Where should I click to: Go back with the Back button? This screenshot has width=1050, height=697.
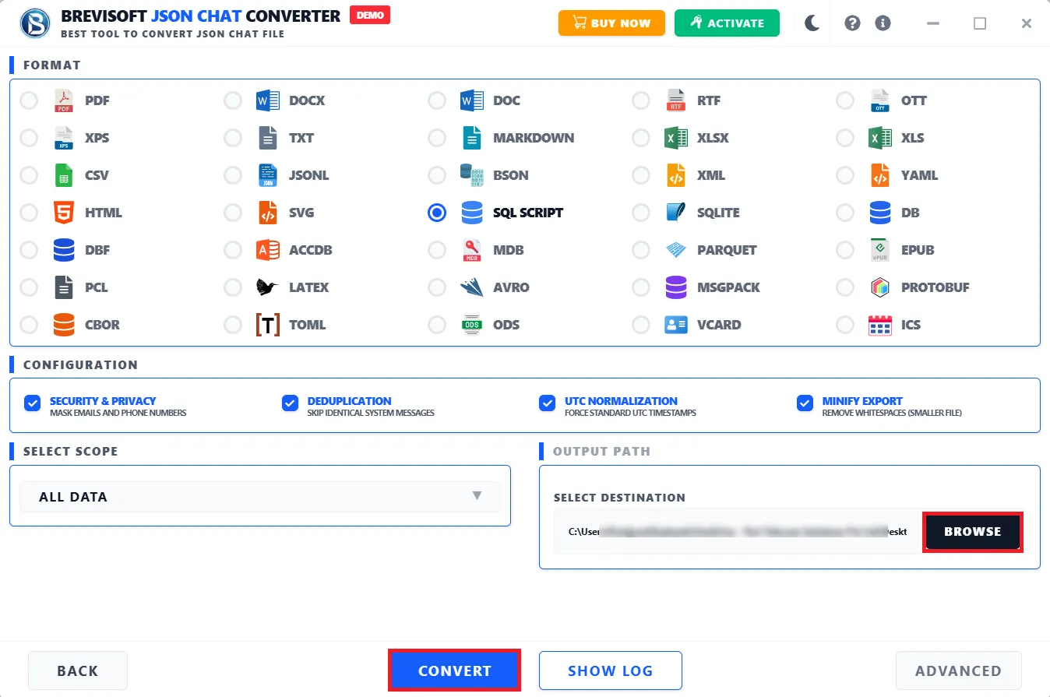coord(78,671)
